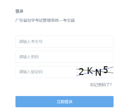Click the 广东省自学考试管理系统—考生端 subtitle
The image size is (132, 109).
(45, 20)
